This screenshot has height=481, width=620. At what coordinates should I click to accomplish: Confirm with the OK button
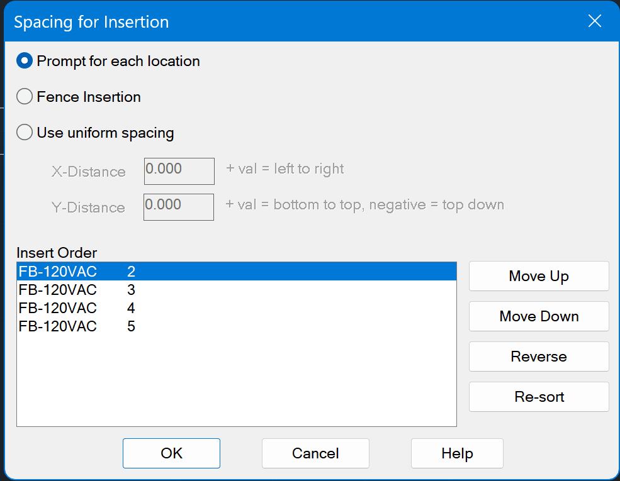[171, 453]
